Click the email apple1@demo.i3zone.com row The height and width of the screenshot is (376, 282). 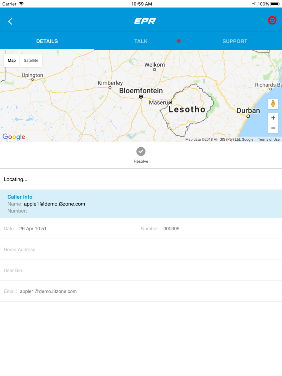point(48,291)
